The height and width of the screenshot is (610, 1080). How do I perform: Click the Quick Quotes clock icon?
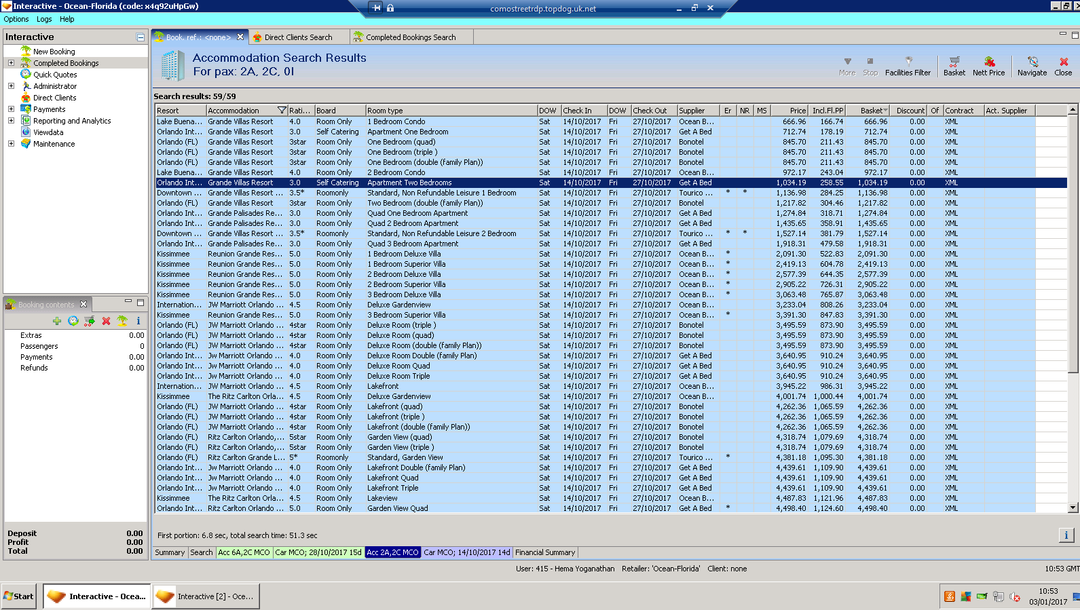26,74
